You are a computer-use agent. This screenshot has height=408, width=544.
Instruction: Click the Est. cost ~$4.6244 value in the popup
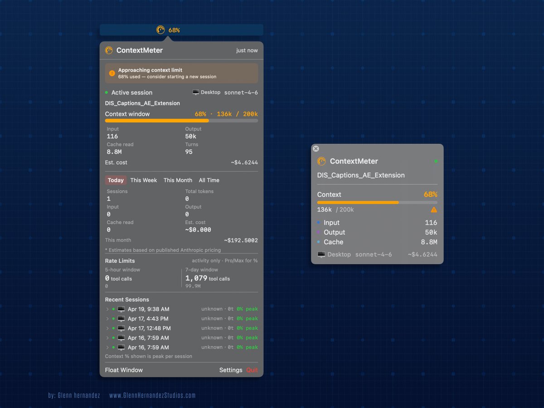coord(244,162)
